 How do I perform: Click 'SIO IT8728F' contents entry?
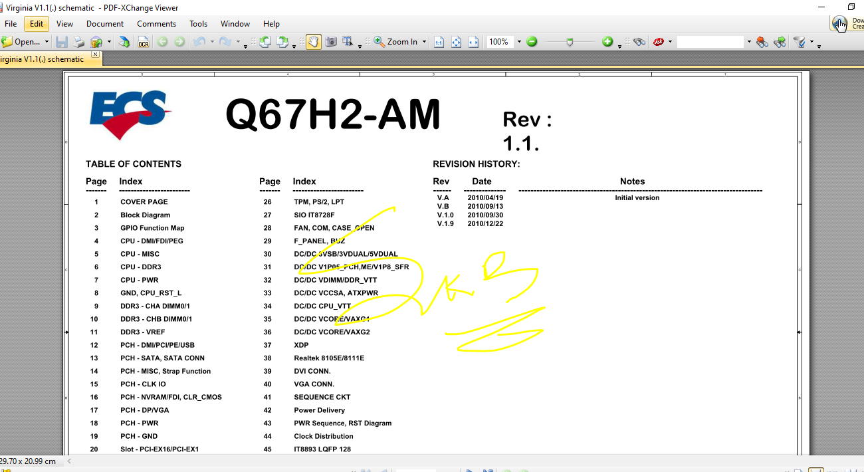tap(314, 215)
